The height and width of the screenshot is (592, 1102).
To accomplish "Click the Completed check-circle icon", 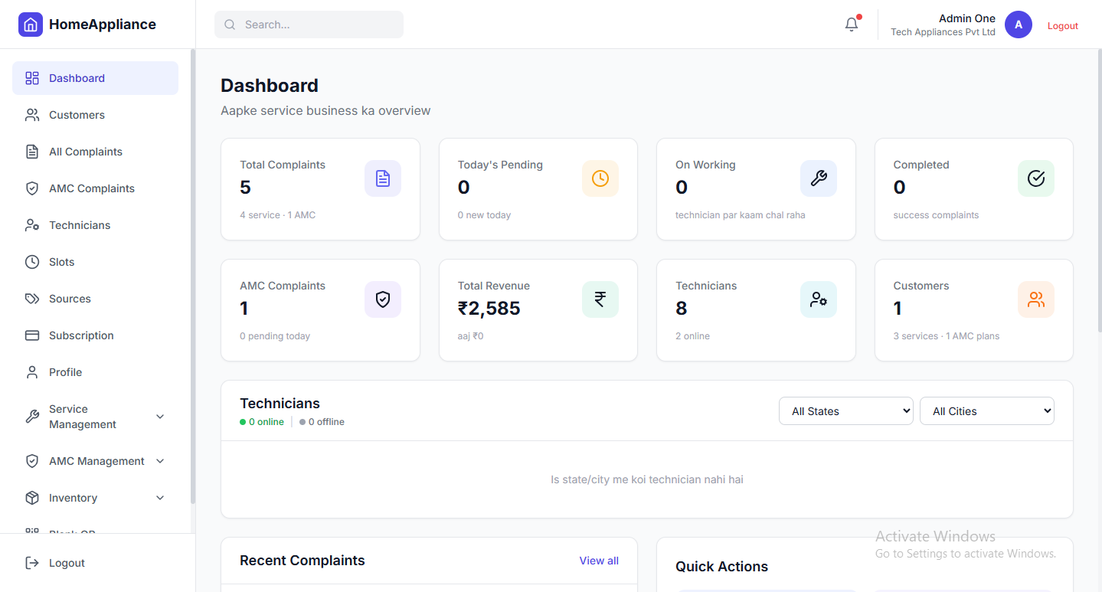I will (x=1036, y=178).
